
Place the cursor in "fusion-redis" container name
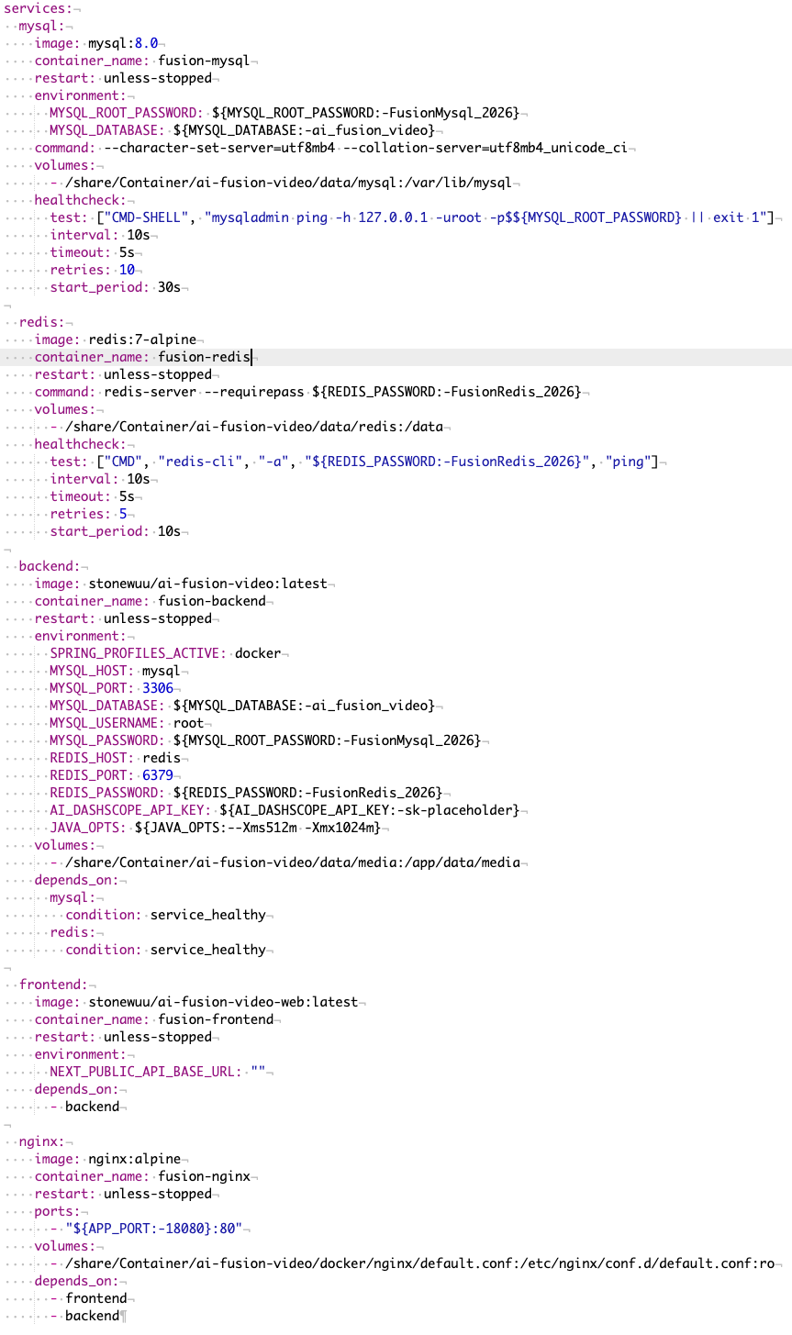point(204,357)
